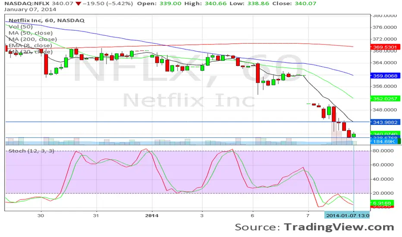Screen dimensions: 402x237
Task: Click the green 352.0257 price tag
Action: (x=385, y=99)
